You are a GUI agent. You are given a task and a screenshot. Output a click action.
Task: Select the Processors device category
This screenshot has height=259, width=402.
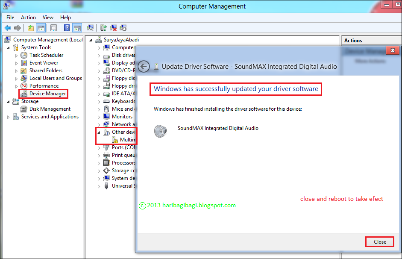click(x=123, y=163)
